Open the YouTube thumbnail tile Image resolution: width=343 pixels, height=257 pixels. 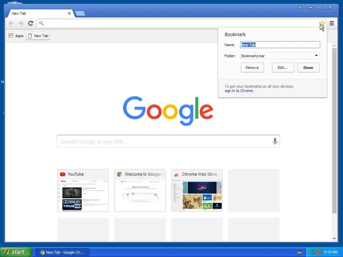(x=83, y=190)
